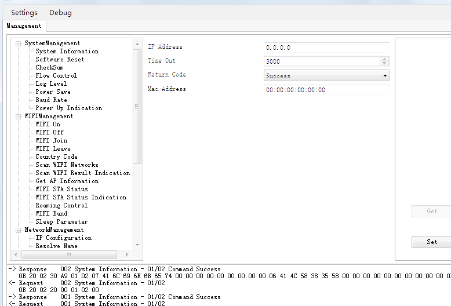Select Software Reset tree item
Viewport: 451px width, 306px height.
(x=60, y=59)
